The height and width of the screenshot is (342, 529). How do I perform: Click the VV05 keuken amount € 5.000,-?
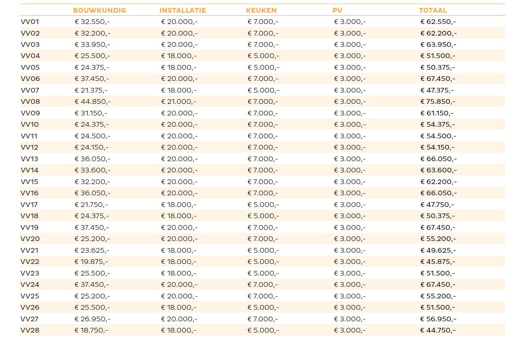tap(263, 68)
